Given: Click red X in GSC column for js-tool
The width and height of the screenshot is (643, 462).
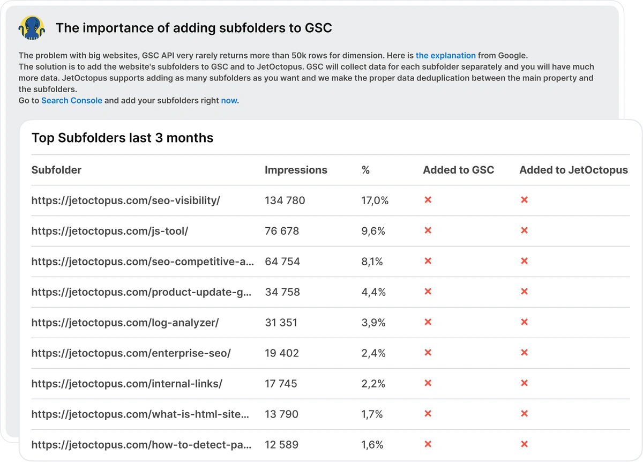Looking at the screenshot, I should click(x=428, y=230).
